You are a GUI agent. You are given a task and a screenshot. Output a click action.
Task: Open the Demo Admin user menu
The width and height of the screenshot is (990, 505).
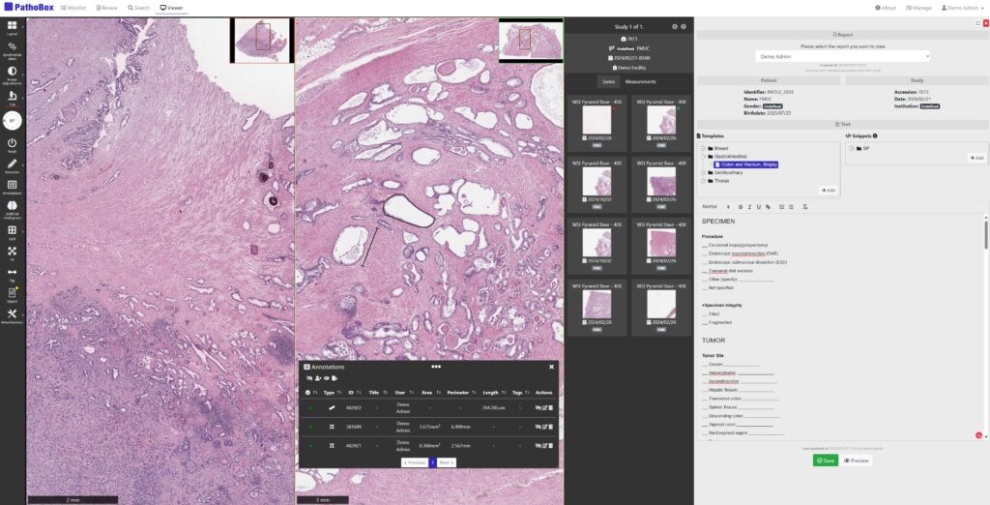(962, 8)
